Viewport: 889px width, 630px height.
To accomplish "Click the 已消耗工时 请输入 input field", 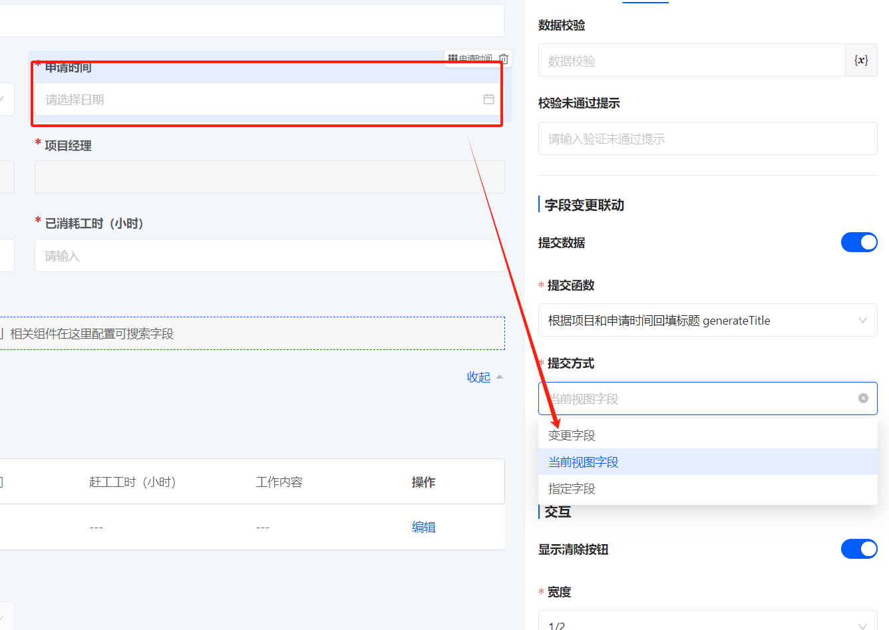I will coord(269,255).
